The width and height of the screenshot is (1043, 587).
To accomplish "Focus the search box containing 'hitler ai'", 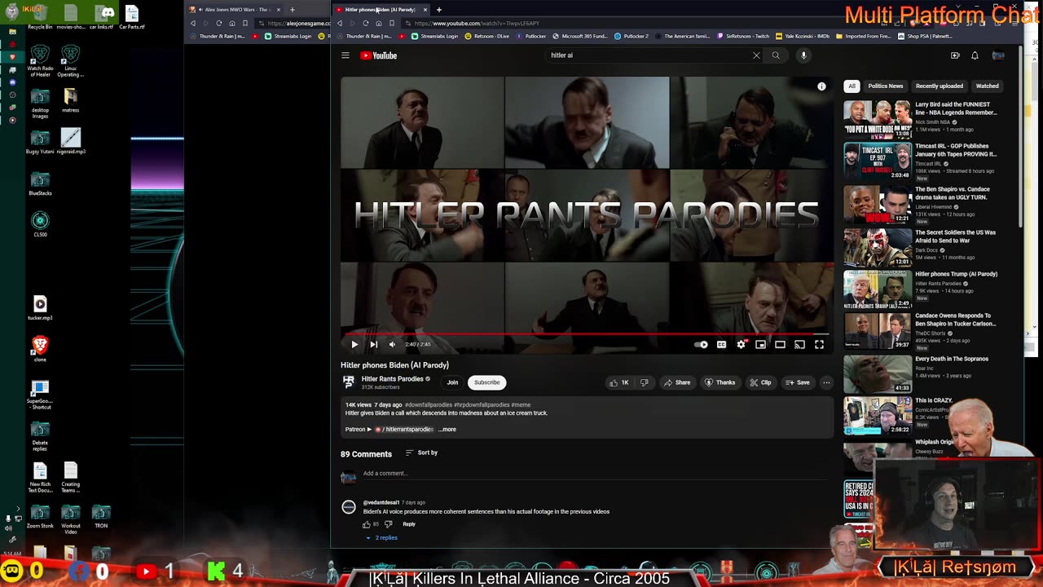I will pos(648,55).
